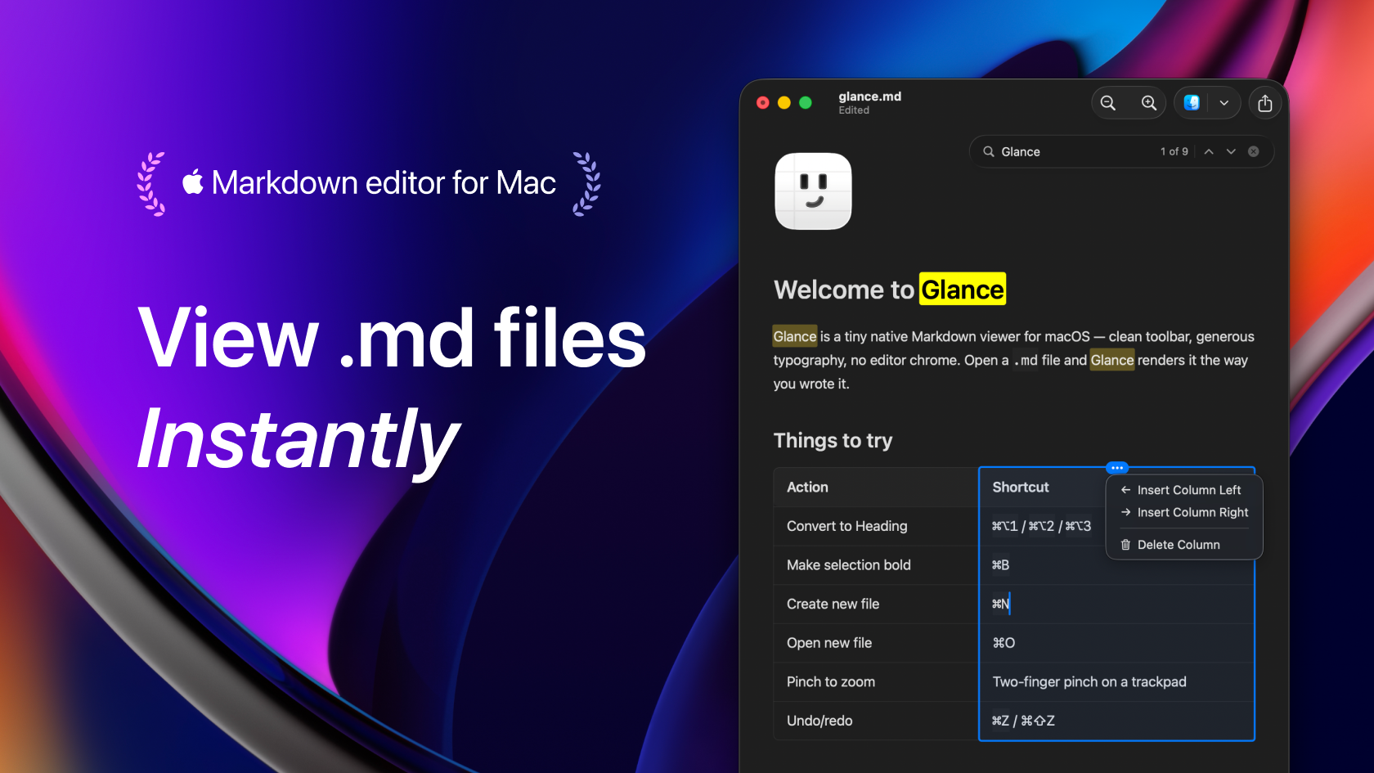Viewport: 1374px width, 773px height.
Task: Click the glance.md window title
Action: pos(869,97)
